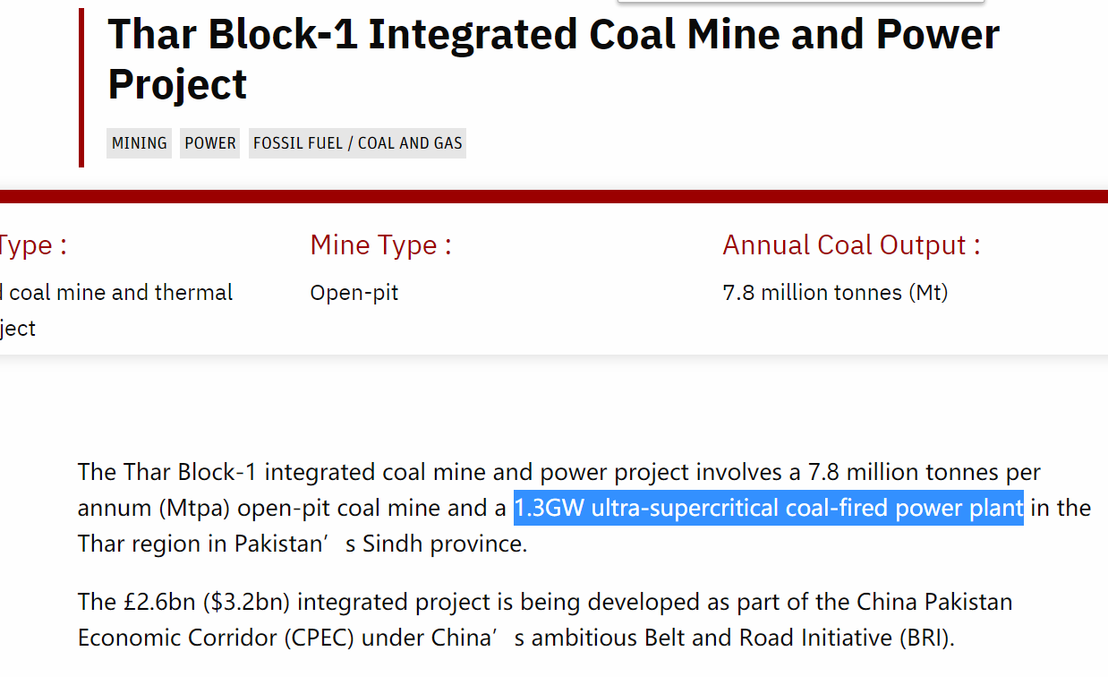The height and width of the screenshot is (677, 1108).
Task: Click the Sindh province text
Action: (x=443, y=544)
